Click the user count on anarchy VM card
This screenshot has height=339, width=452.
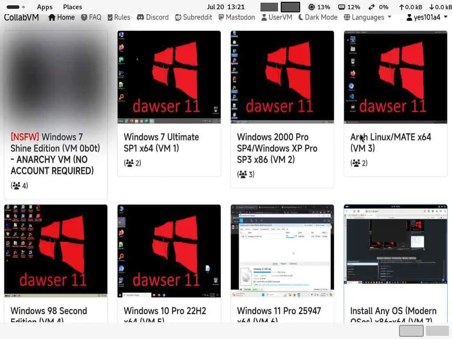click(19, 186)
